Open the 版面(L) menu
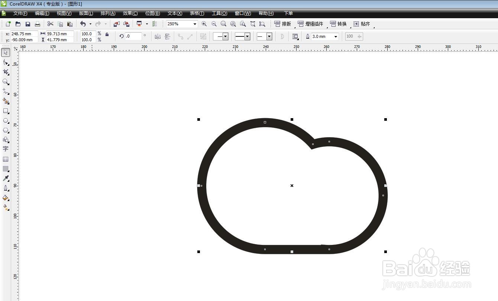The width and height of the screenshot is (498, 301). (86, 13)
